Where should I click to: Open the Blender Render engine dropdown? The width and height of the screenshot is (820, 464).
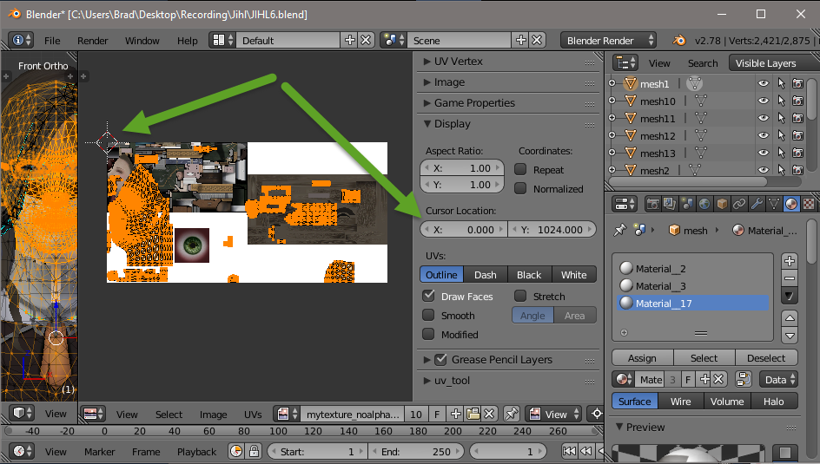pos(608,40)
